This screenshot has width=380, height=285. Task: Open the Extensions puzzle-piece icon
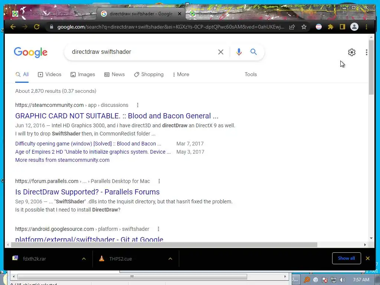[331, 27]
